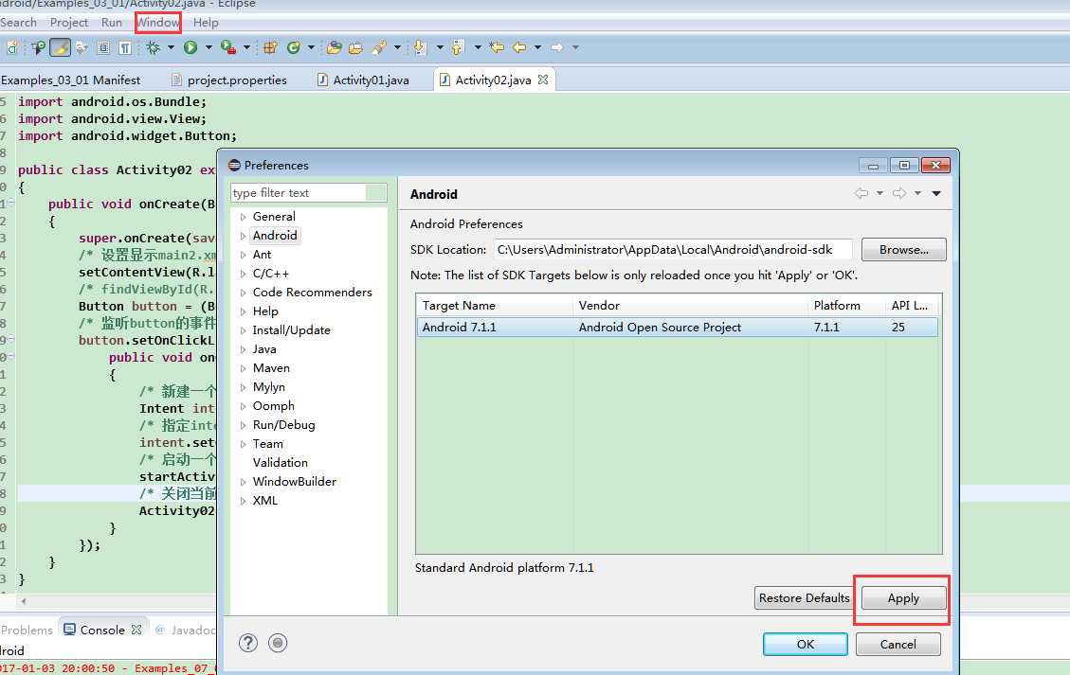The height and width of the screenshot is (675, 1070).
Task: Click the New Java Class icon
Action: [294, 47]
